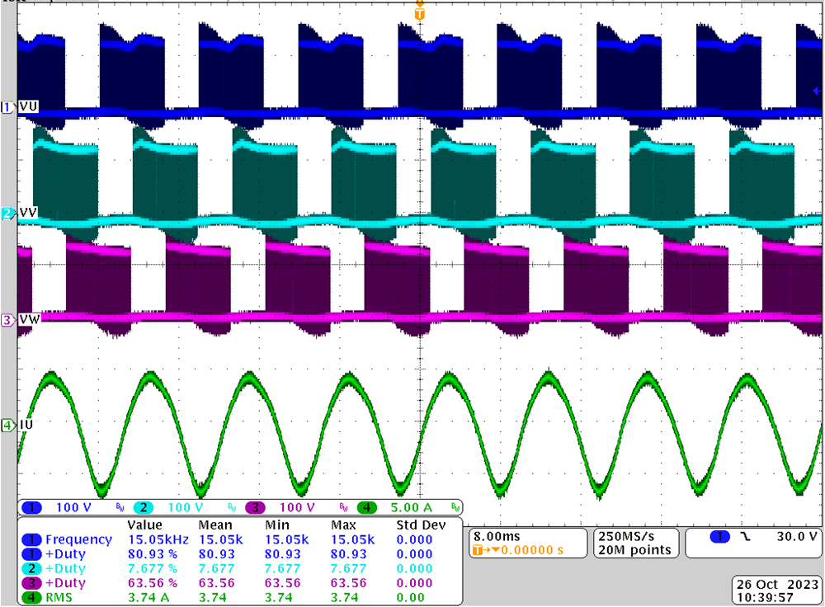This screenshot has height=607, width=825.
Task: Click the channel 2 VV ground marker
Action: (x=8, y=214)
